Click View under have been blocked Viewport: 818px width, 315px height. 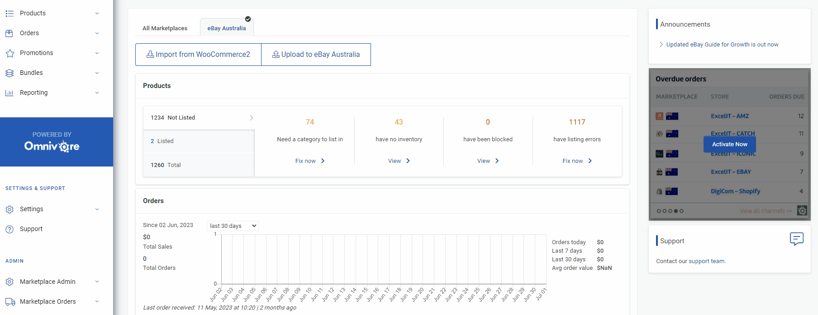488,161
